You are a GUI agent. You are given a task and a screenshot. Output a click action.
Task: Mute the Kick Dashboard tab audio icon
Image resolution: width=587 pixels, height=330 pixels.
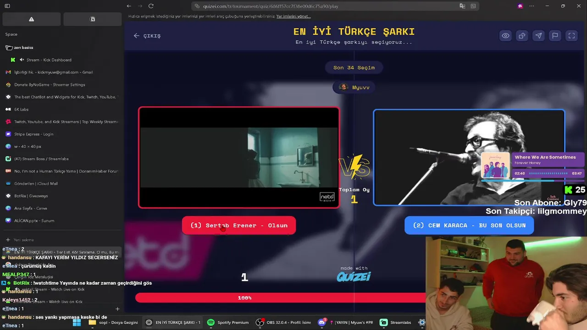click(x=22, y=60)
